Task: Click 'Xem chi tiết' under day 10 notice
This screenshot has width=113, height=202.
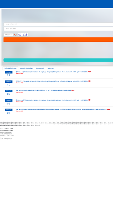Action: pyautogui.click(x=20, y=83)
